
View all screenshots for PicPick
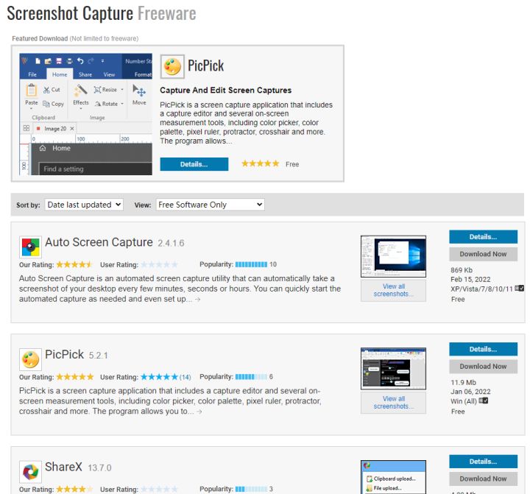tap(393, 403)
